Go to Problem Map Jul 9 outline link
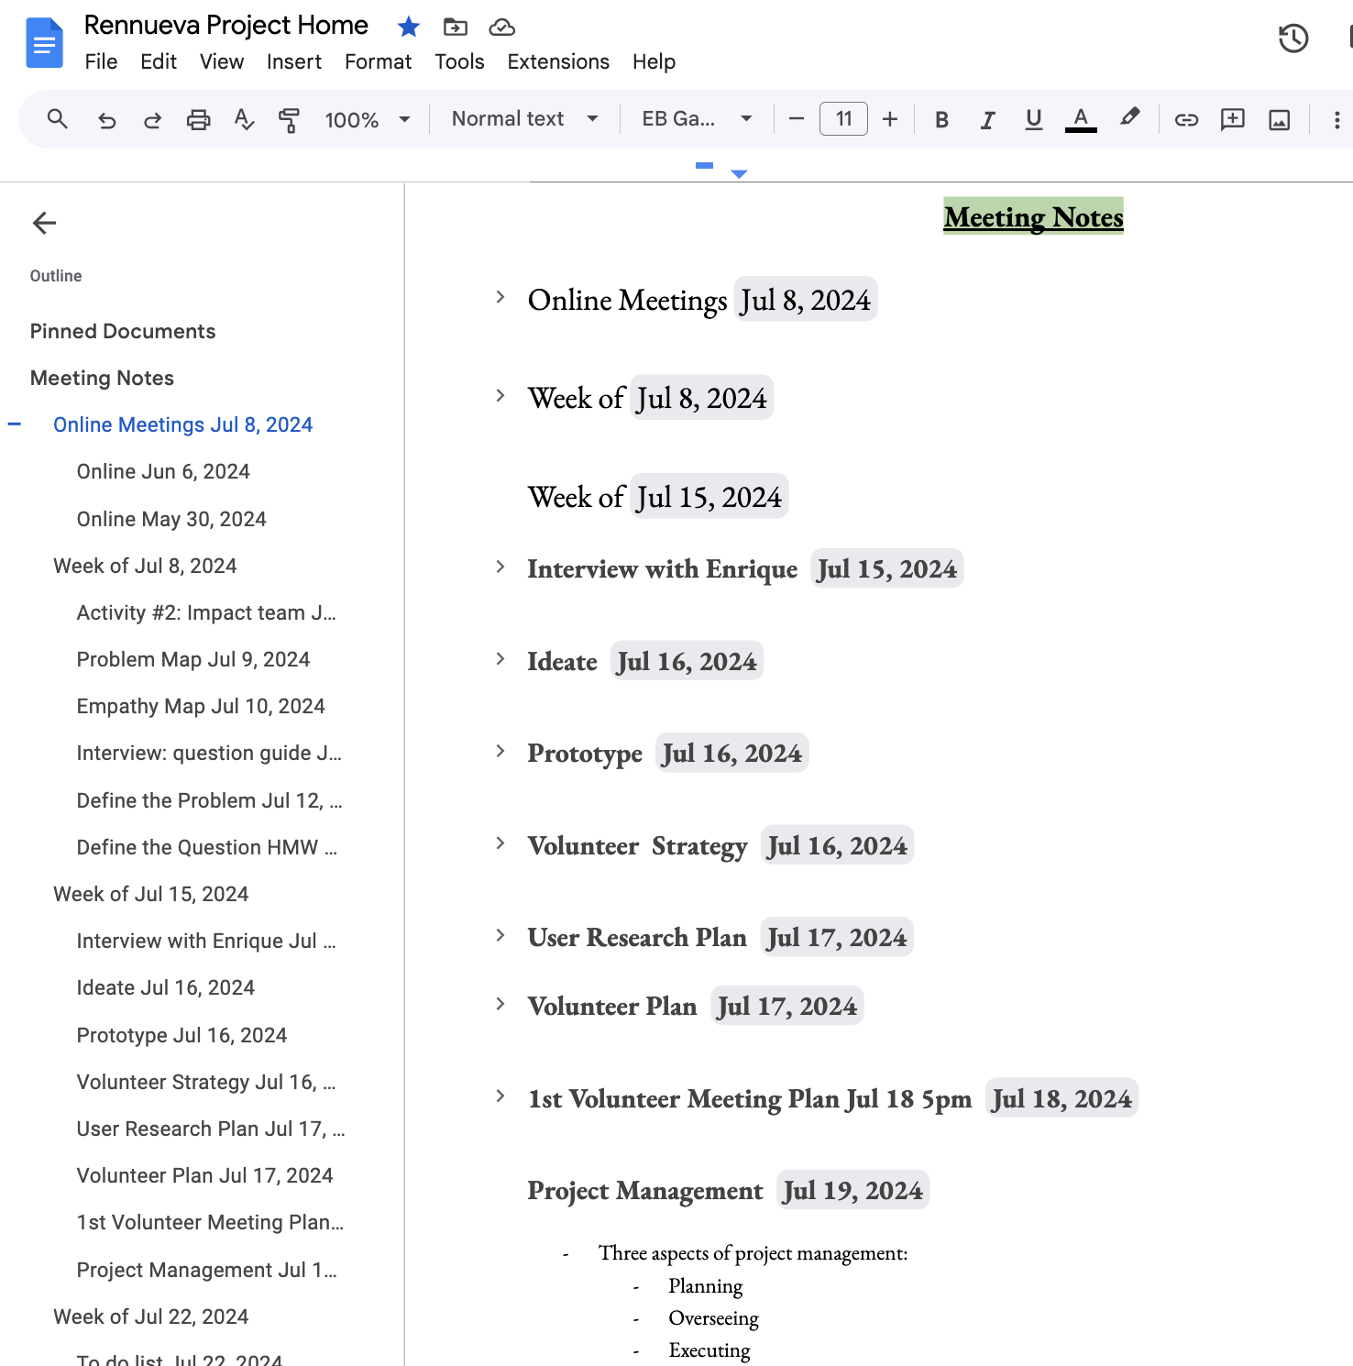The image size is (1353, 1366). pyautogui.click(x=192, y=659)
